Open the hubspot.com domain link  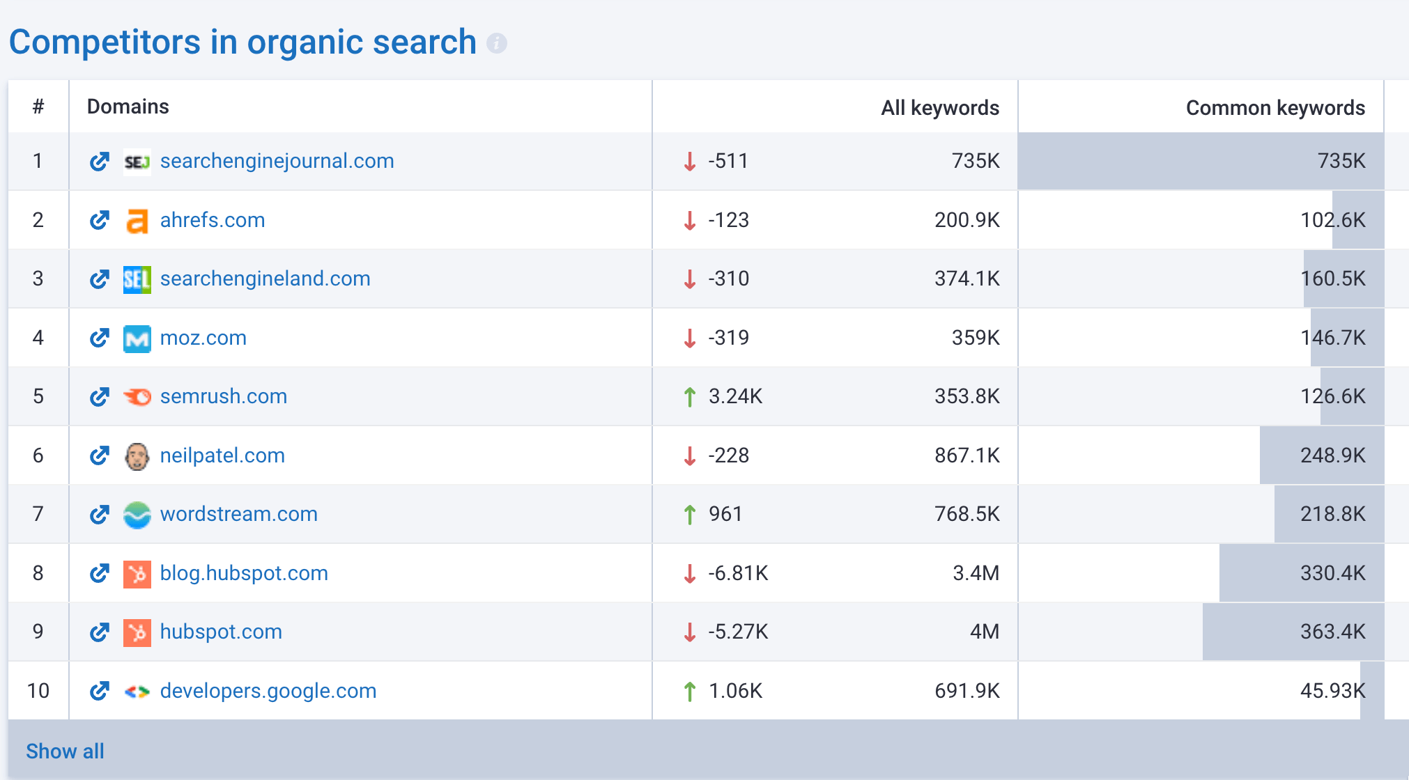tap(221, 632)
